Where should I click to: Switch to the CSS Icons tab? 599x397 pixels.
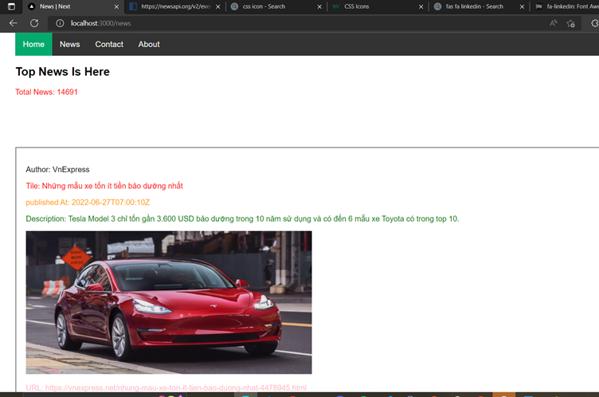(378, 6)
